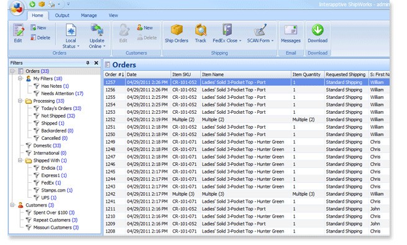Screen dimensions: 407x245
Task: Select order 1208 row
Action: point(247,231)
